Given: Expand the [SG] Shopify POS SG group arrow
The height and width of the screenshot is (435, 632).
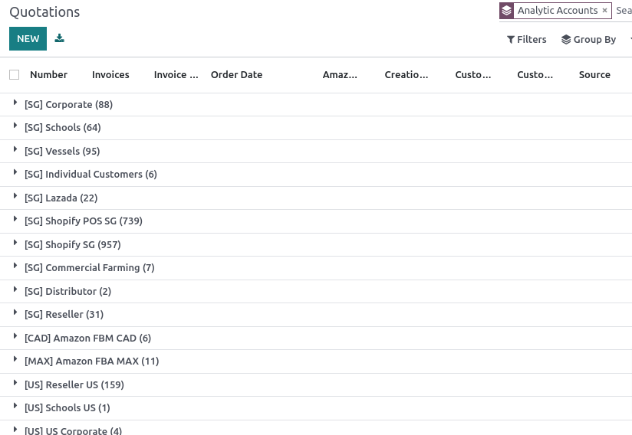Looking at the screenshot, I should [x=15, y=218].
